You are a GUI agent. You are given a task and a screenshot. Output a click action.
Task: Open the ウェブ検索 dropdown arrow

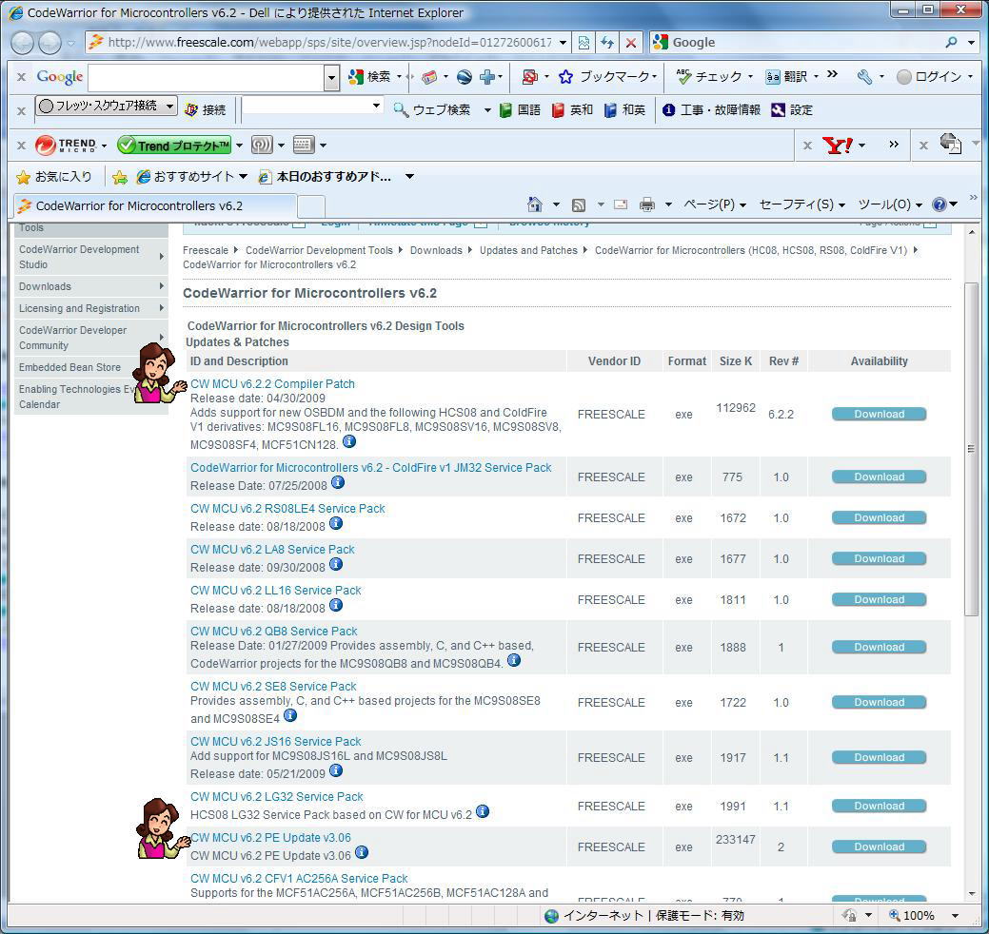coord(487,110)
